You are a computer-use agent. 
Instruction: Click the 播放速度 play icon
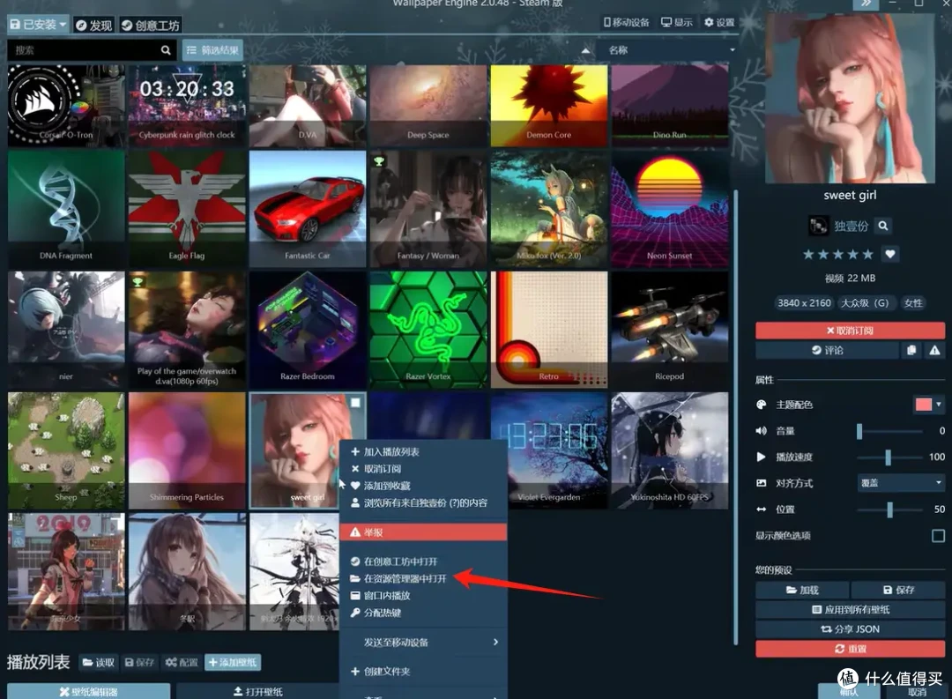click(761, 457)
